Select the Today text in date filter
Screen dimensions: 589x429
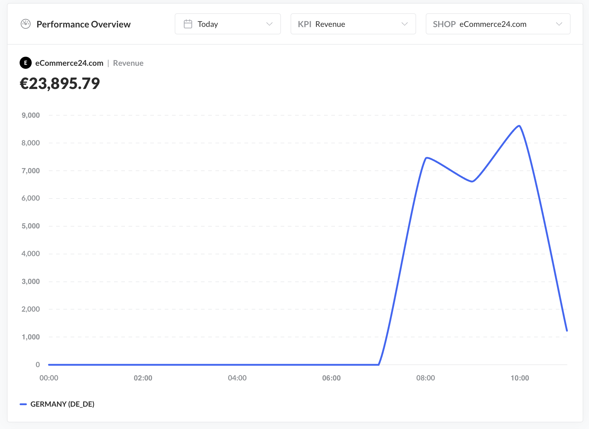208,24
